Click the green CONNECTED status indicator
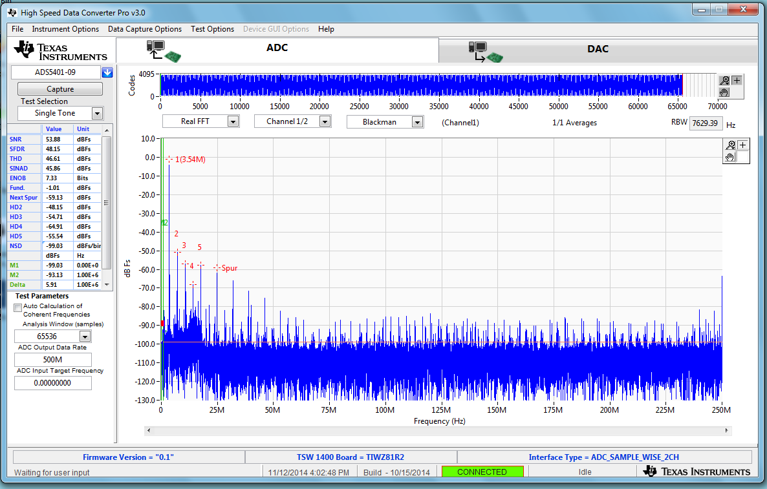This screenshot has width=767, height=489. [482, 472]
